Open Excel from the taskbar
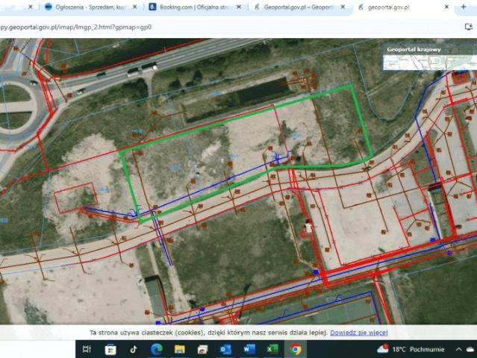Viewport: 477px width, 358px height. [x=272, y=349]
